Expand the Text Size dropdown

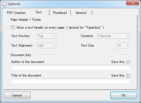pos(123,46)
